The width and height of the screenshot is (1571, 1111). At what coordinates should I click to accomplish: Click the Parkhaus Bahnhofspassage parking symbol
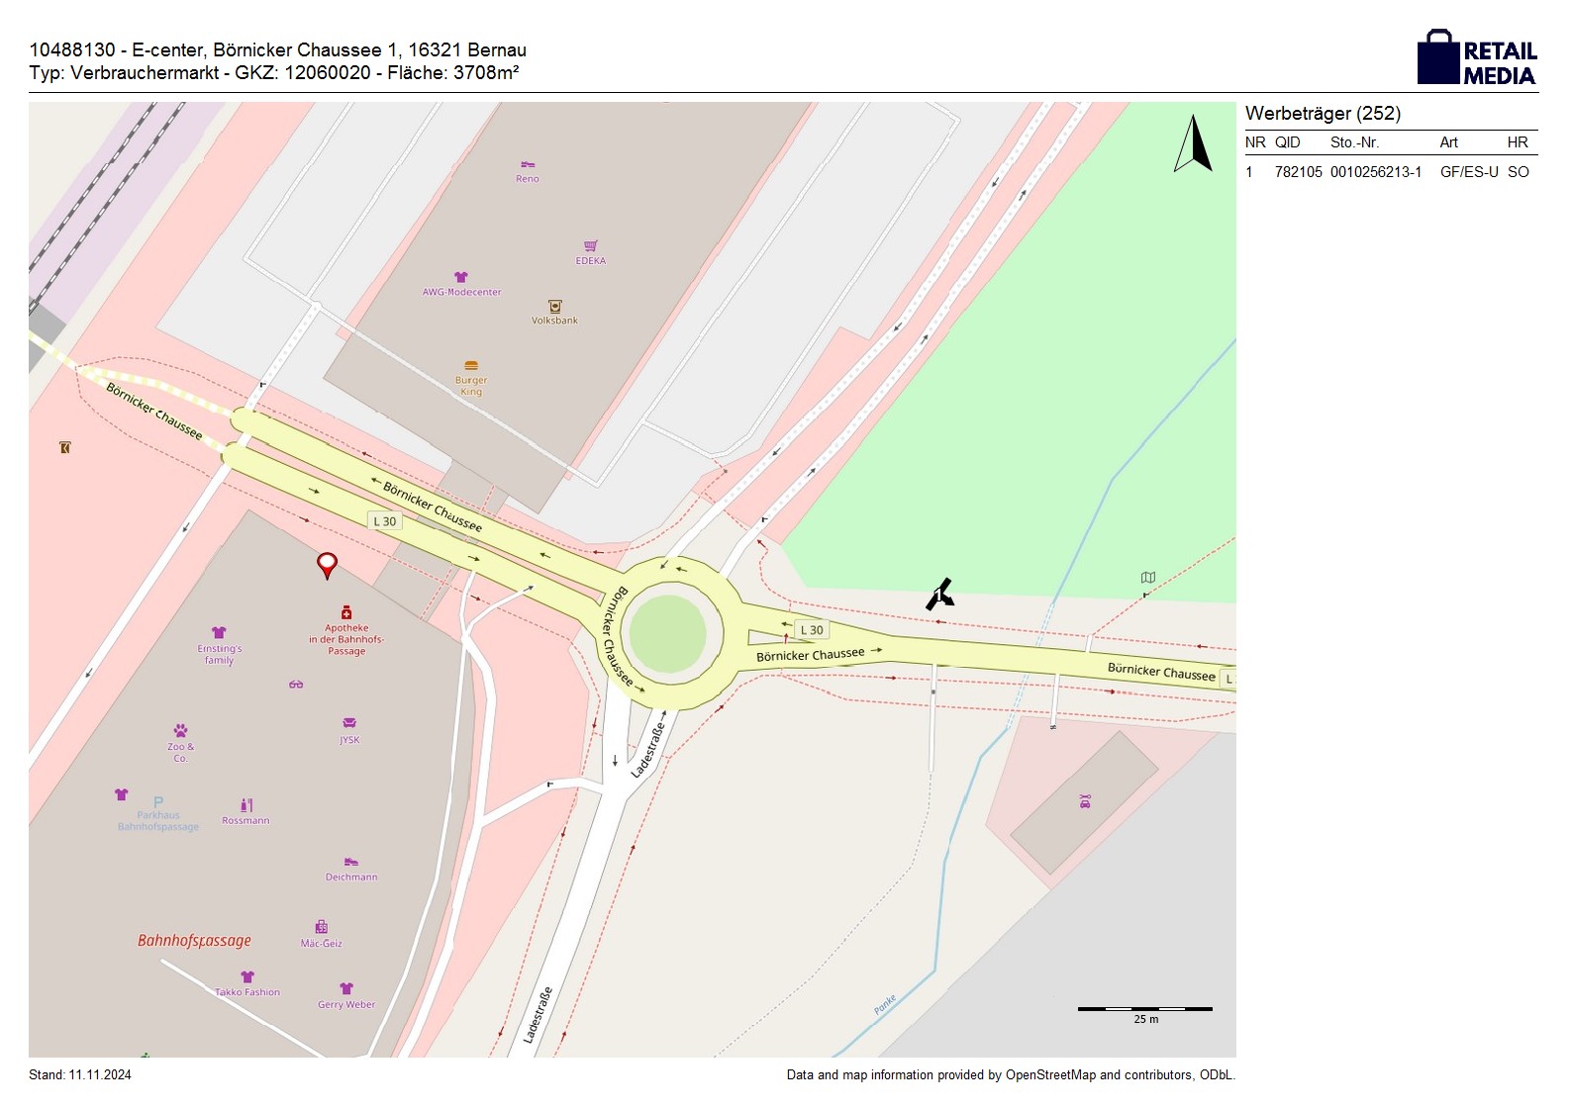[x=158, y=802]
